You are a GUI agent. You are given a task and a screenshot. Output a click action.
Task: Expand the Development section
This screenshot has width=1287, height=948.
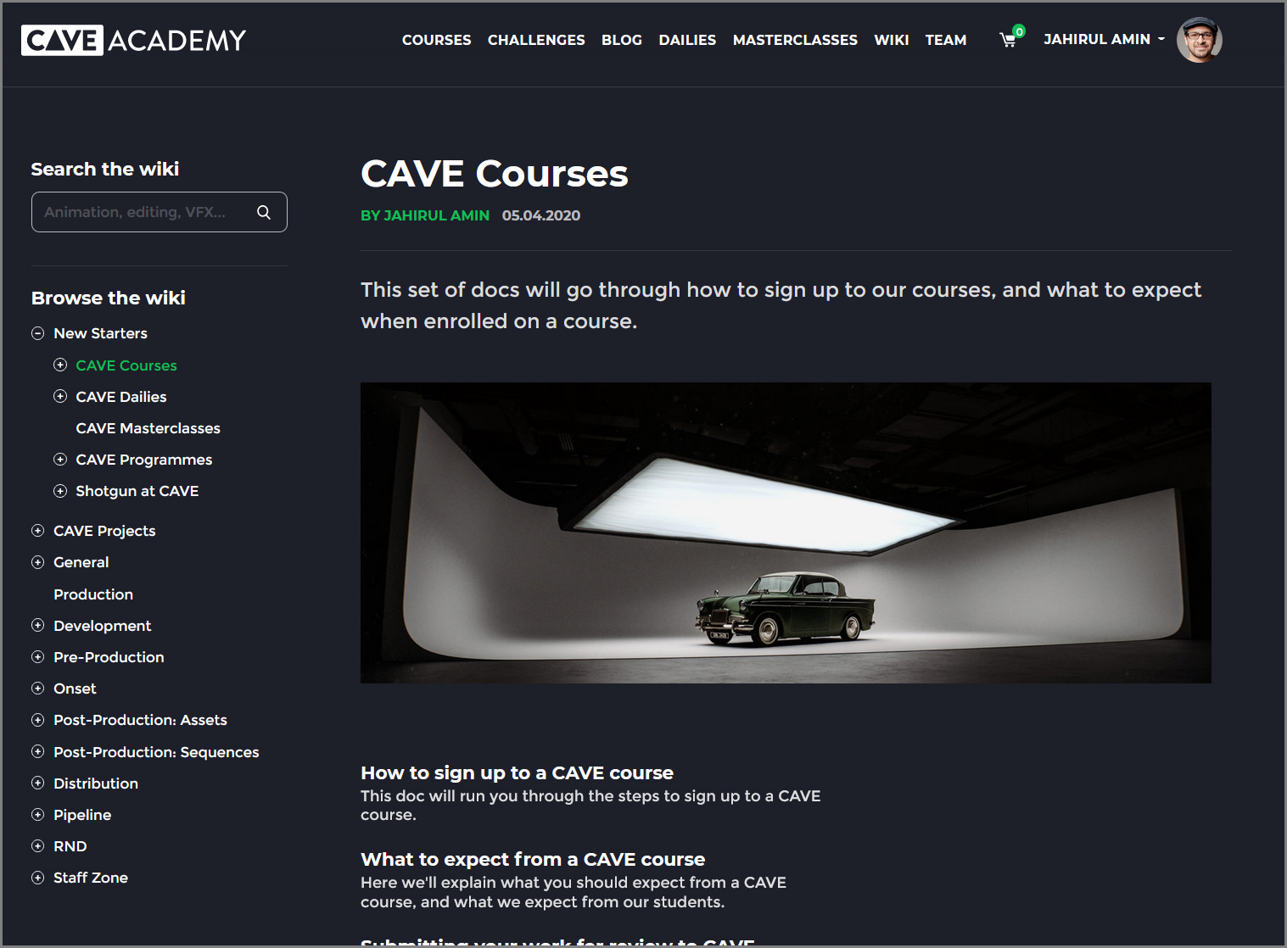click(x=38, y=626)
